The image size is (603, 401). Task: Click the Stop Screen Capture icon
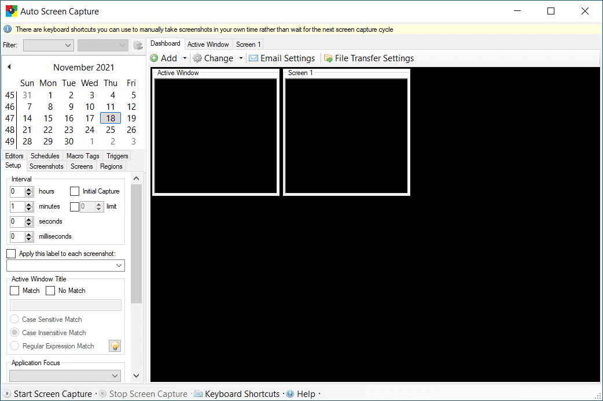pos(102,393)
